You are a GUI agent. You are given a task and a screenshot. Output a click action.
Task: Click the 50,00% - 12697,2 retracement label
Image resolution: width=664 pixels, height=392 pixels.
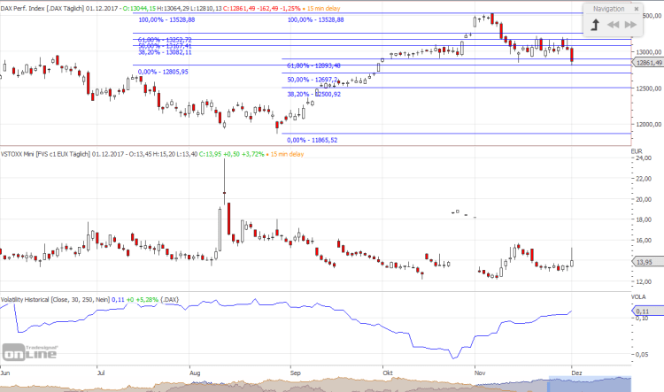tap(314, 79)
